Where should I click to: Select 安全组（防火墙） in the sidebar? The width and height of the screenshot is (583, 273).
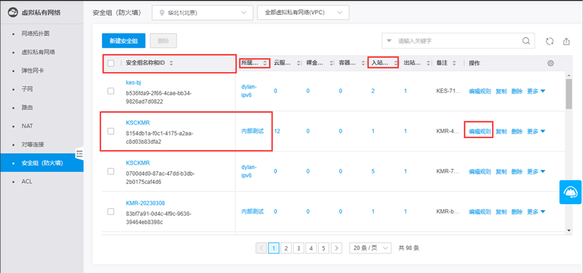(x=42, y=162)
